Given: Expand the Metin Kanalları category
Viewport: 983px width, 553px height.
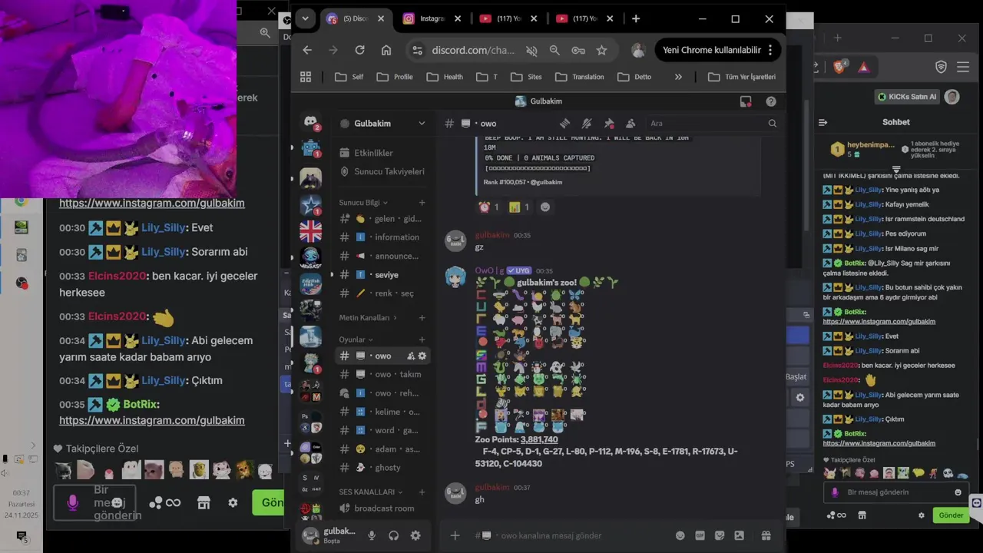Looking at the screenshot, I should point(368,317).
